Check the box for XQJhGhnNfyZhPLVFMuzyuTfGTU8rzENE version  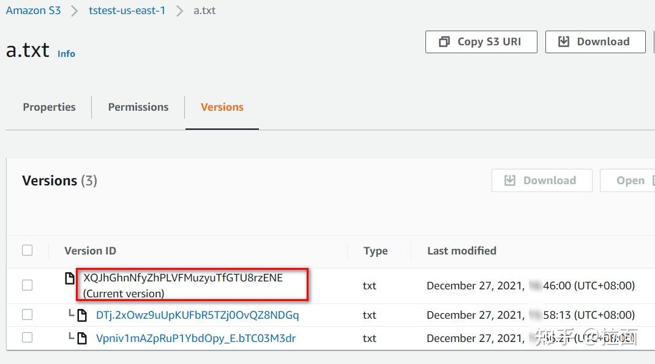coord(27,285)
